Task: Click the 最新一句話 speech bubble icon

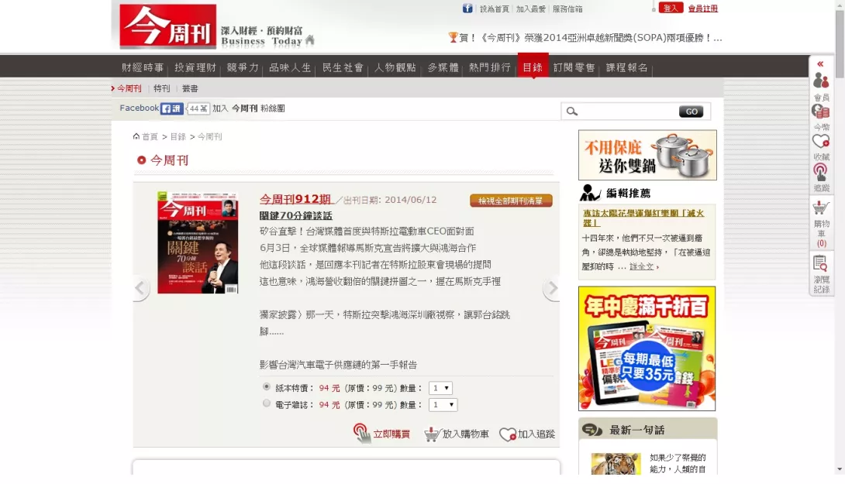Action: point(592,430)
